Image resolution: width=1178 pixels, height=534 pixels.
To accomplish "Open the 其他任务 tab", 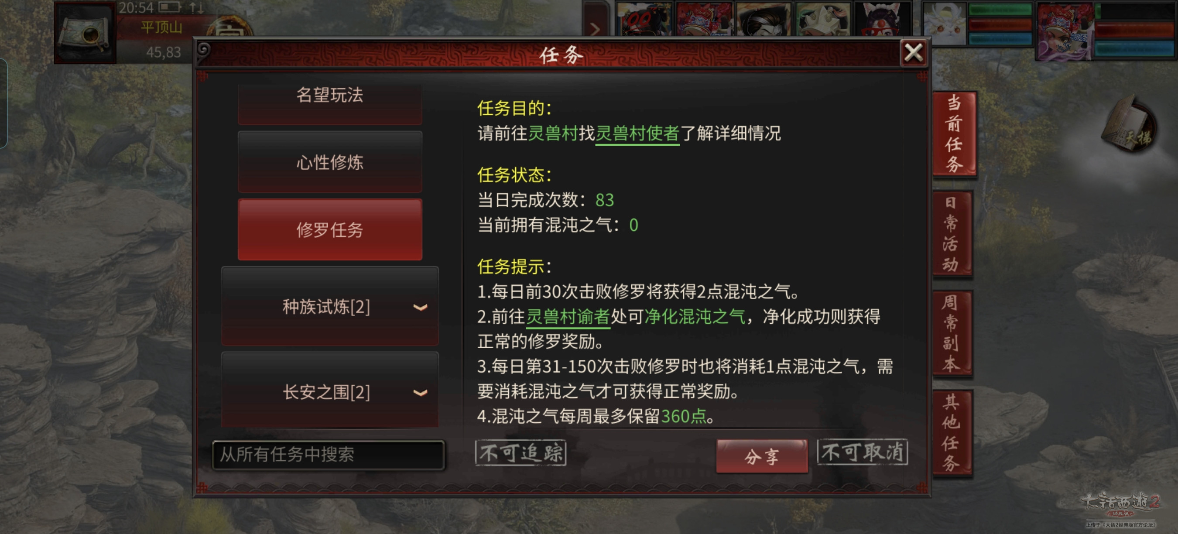I will point(952,432).
